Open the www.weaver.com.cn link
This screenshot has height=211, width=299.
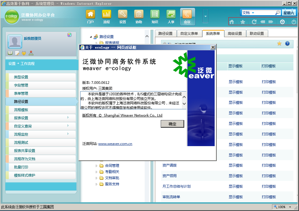[x=115, y=144]
